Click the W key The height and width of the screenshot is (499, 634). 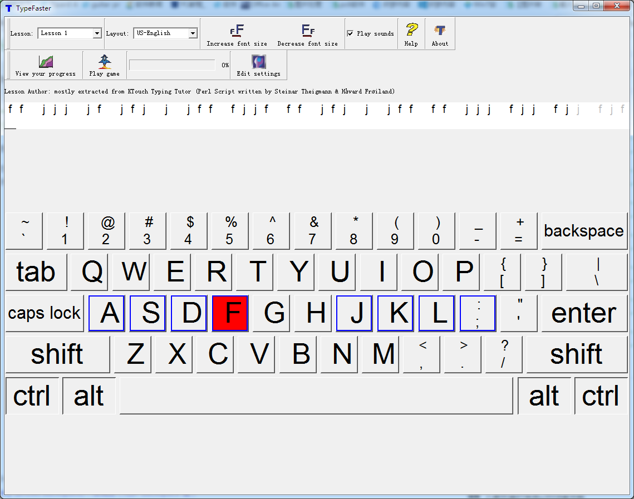tap(131, 272)
